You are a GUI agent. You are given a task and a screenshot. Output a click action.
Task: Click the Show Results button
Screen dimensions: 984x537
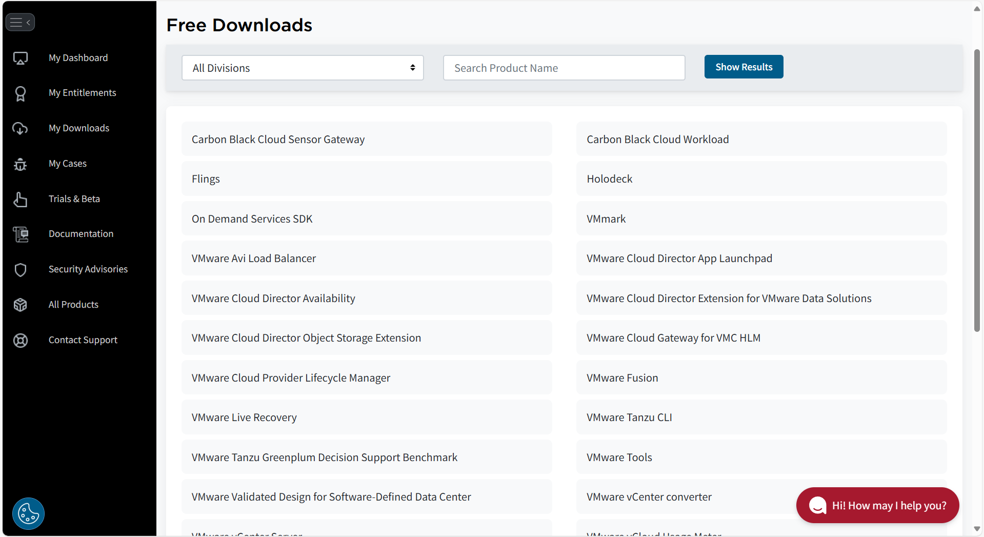click(744, 67)
